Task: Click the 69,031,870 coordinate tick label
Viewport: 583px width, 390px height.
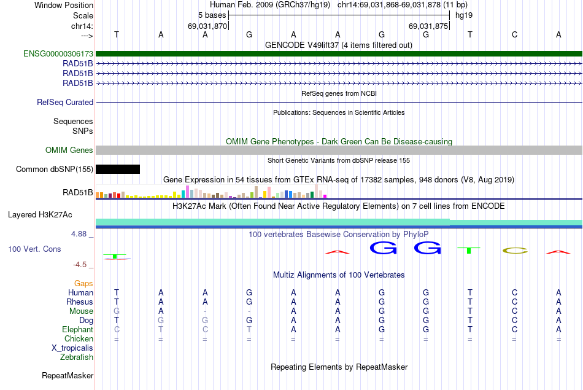Action: click(207, 26)
